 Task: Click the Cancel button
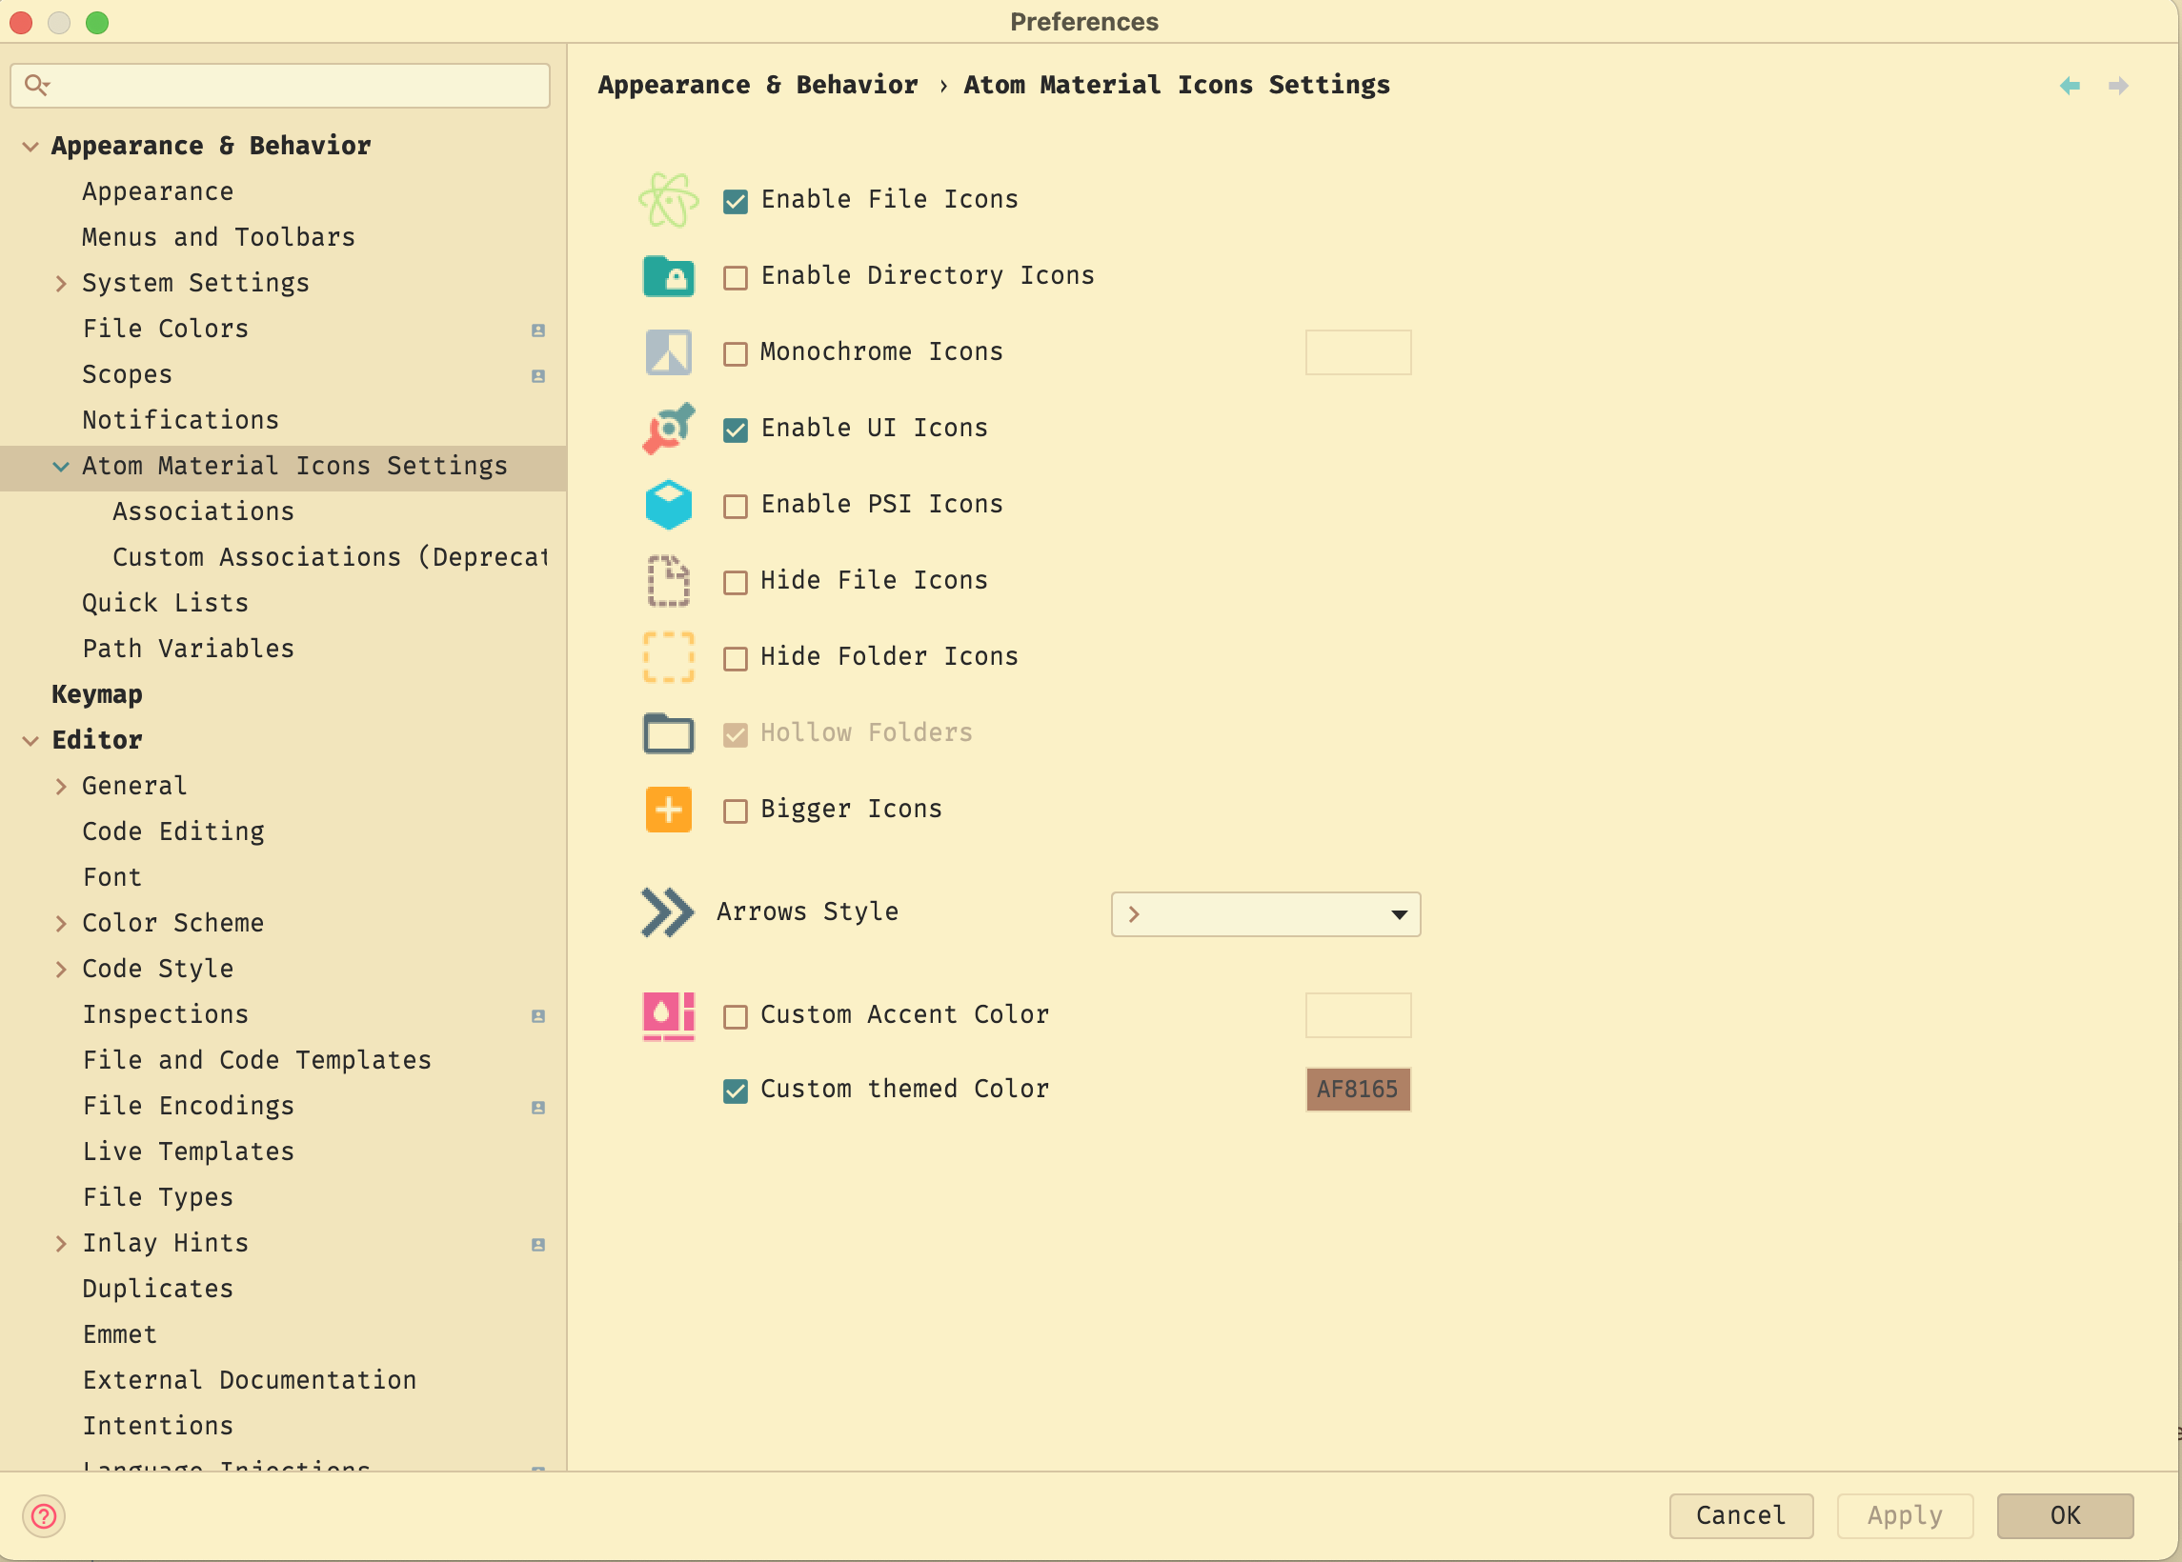coord(1741,1516)
